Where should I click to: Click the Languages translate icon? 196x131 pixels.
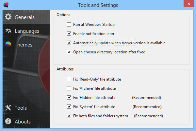8,31
